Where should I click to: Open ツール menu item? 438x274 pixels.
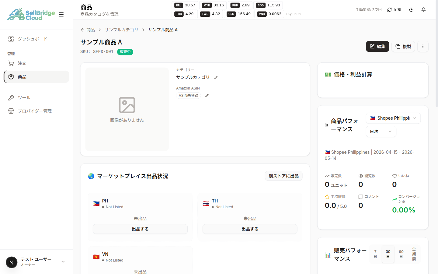tap(36, 98)
